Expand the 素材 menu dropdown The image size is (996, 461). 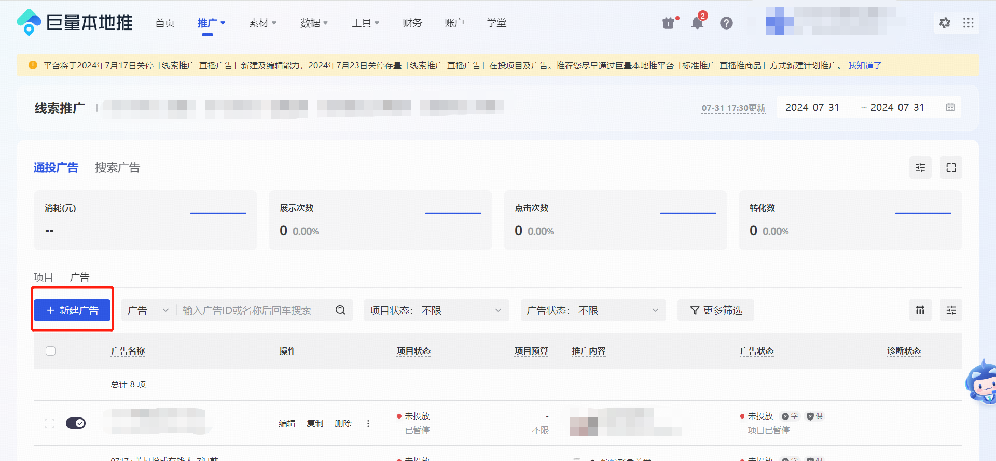coord(263,23)
